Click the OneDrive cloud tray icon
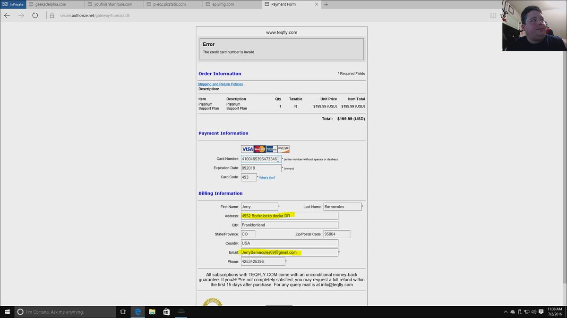 pyautogui.click(x=514, y=312)
